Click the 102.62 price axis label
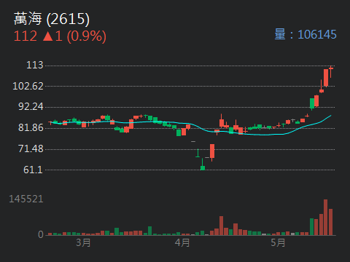Image resolution: width=350 pixels, height=262 pixels. (x=28, y=86)
